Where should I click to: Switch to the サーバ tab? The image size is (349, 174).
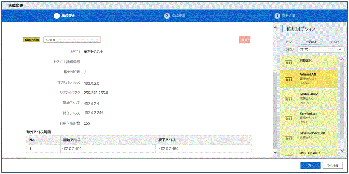[289, 42]
